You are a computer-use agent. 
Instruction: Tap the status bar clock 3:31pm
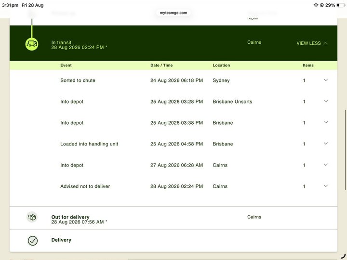[10, 5]
